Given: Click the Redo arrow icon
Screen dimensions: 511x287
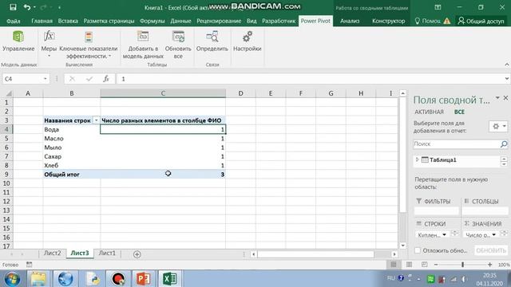Looking at the screenshot, I should 44,7.
